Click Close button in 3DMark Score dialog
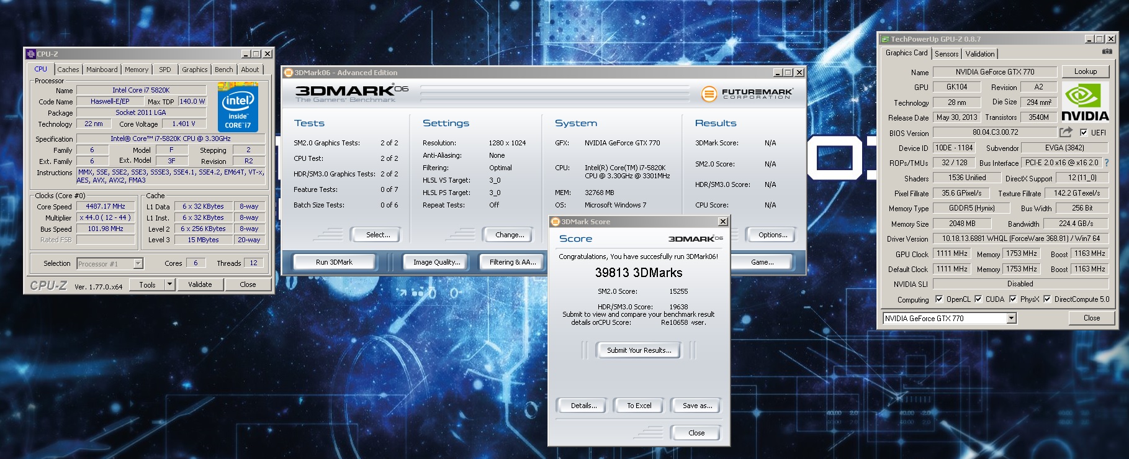 tap(696, 433)
